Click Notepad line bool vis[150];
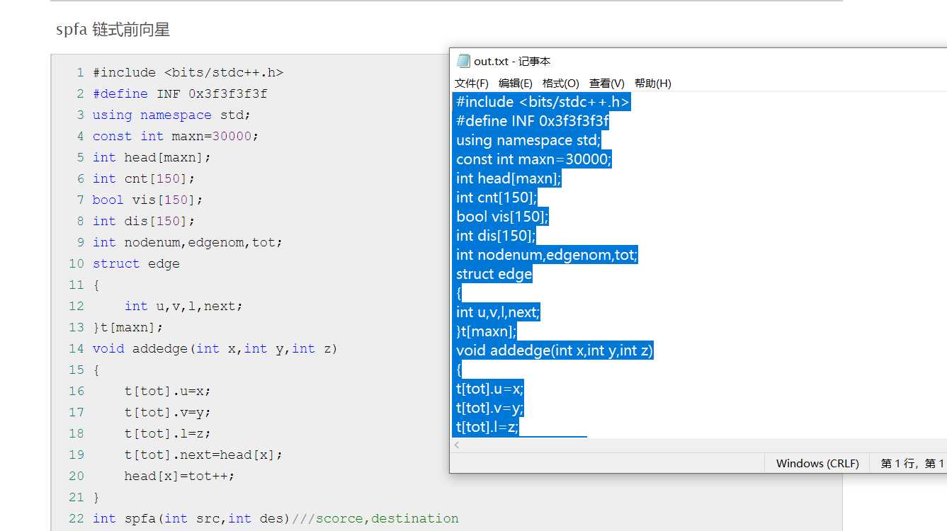Screen dimensions: 947x531 (x=502, y=217)
